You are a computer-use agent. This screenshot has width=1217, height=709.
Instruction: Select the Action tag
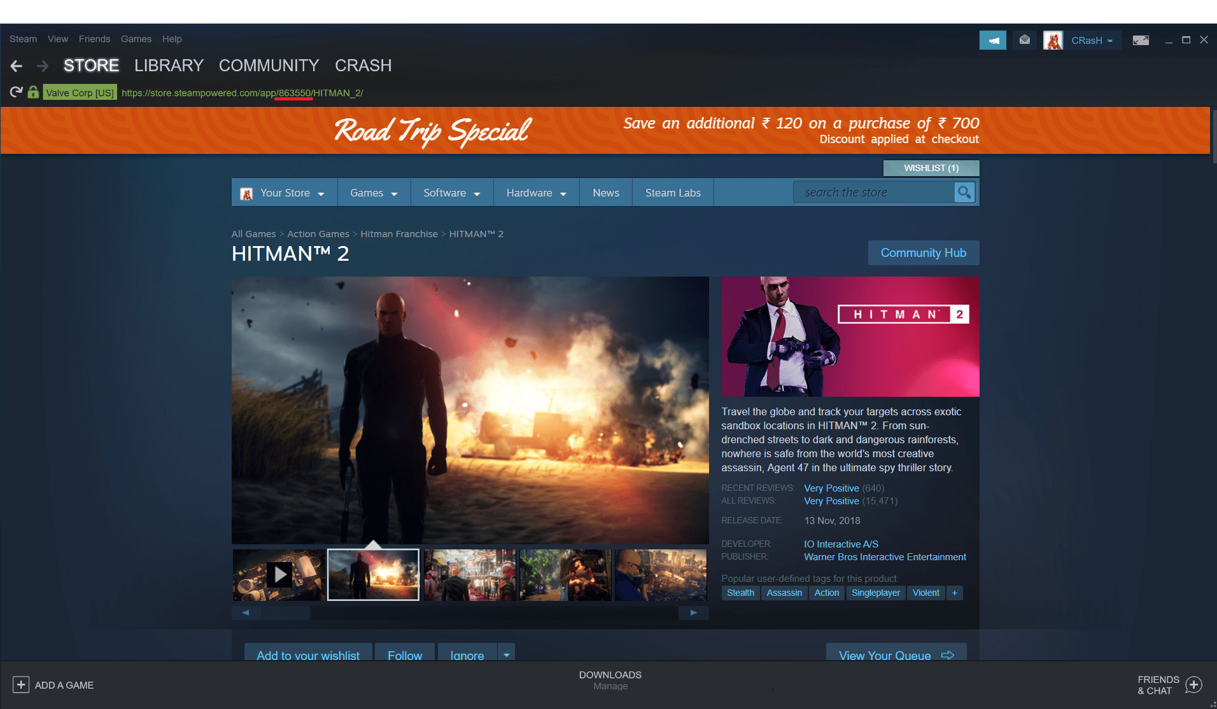(827, 593)
